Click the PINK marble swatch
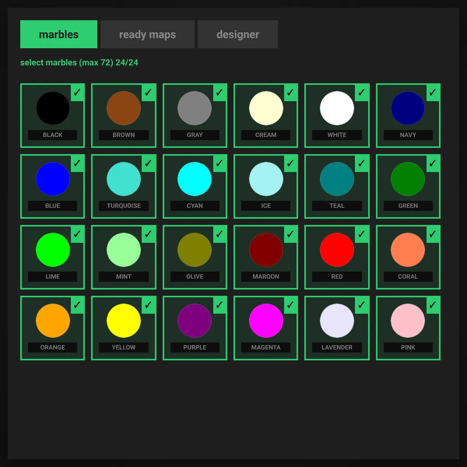Image resolution: width=467 pixels, height=467 pixels. point(408,321)
